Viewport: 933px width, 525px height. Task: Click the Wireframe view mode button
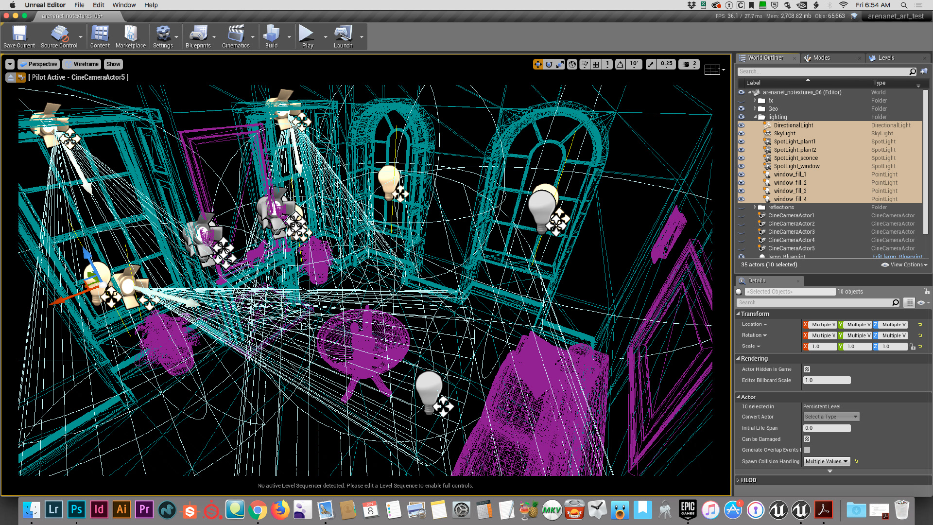point(82,64)
